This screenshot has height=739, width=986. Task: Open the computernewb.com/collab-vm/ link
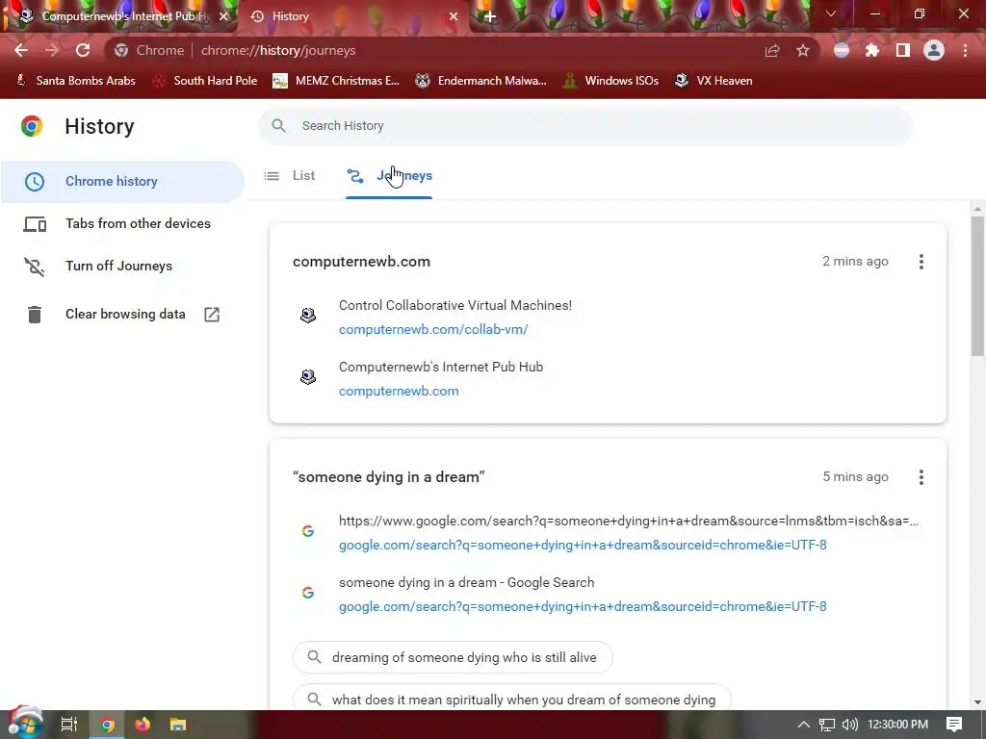click(x=433, y=329)
